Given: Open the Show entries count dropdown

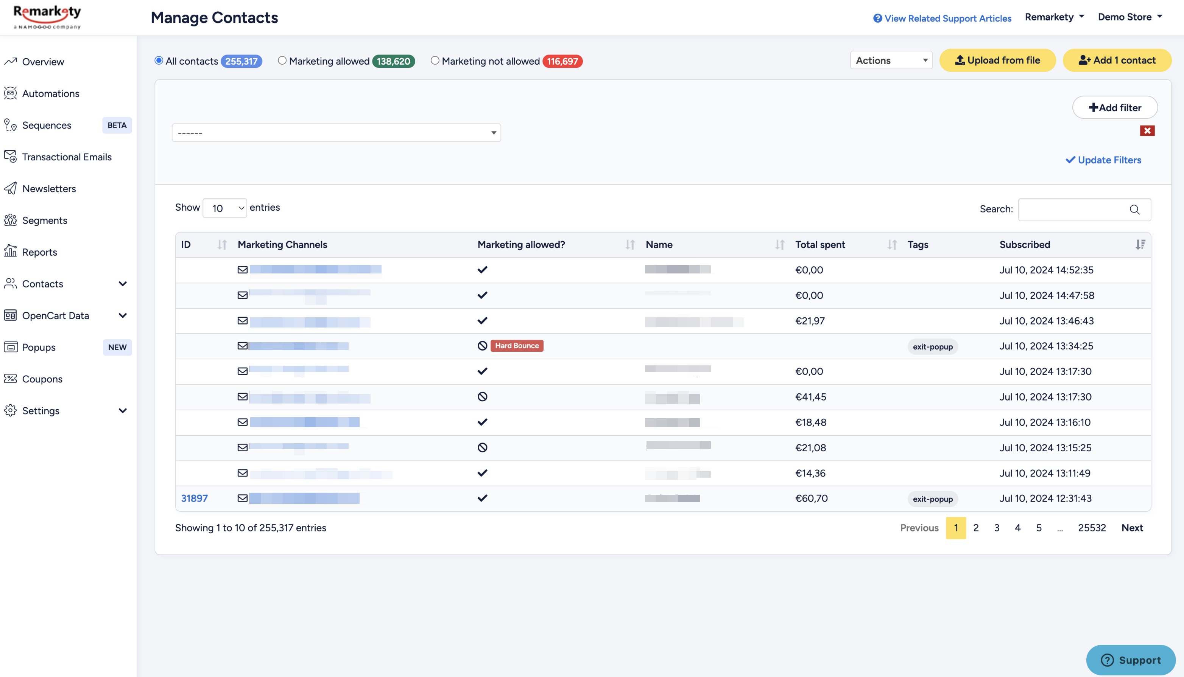Looking at the screenshot, I should pos(225,208).
